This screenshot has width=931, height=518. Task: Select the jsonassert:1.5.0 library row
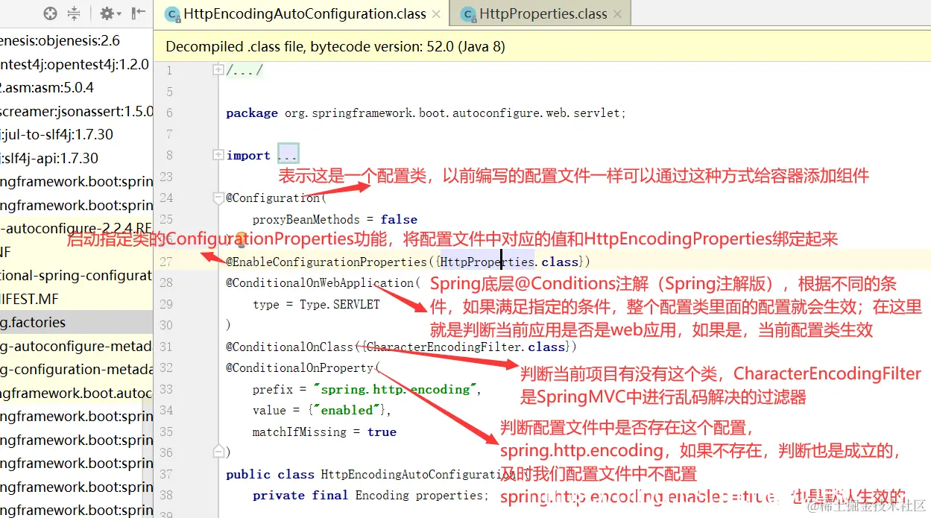point(75,111)
